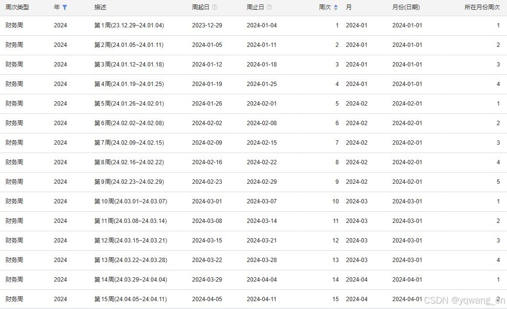Viewport: 507px width, 309px height.
Task: Select week end date 2024-02-29
Action: pos(262,182)
